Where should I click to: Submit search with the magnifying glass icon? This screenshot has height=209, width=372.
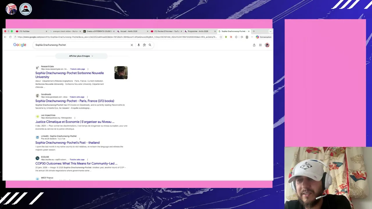[150, 45]
